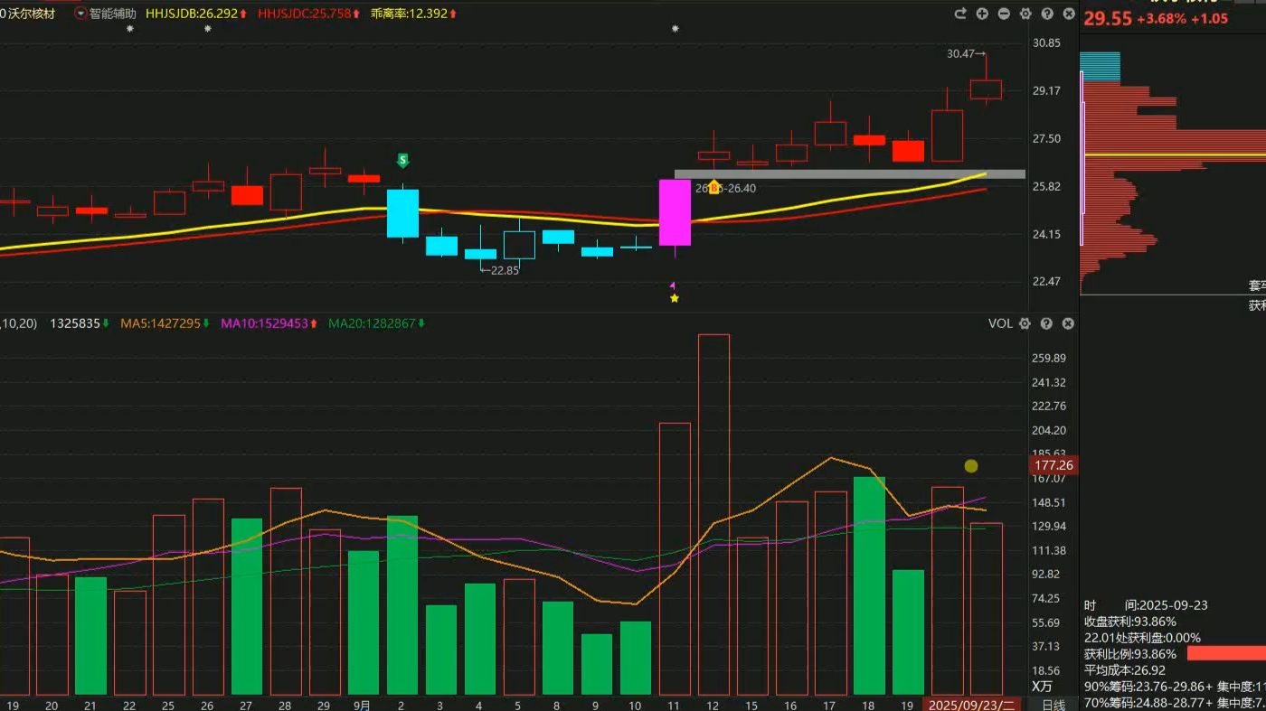Screen dimensions: 1266x711
Task: Open help for the VOL indicator
Action: (x=1046, y=323)
